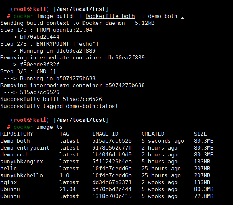Click 'Step 3/3 : CMD []' line

pos(28,71)
